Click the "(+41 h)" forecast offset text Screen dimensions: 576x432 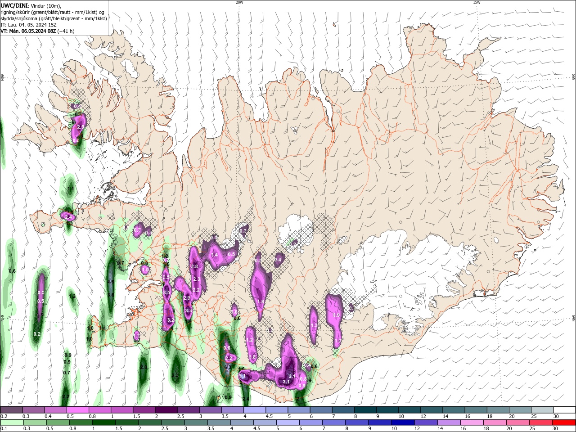click(66, 31)
